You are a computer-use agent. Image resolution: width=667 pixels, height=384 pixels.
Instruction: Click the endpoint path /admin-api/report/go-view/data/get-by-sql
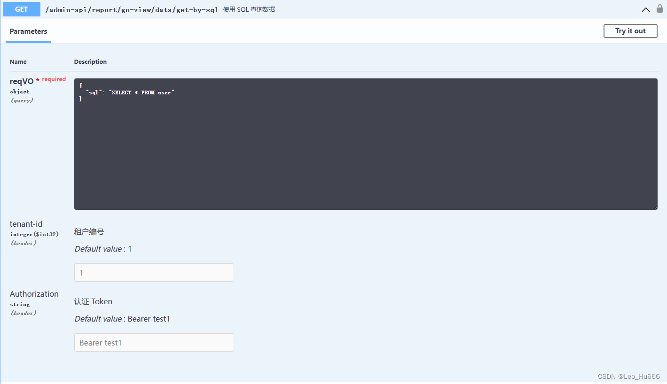click(131, 9)
